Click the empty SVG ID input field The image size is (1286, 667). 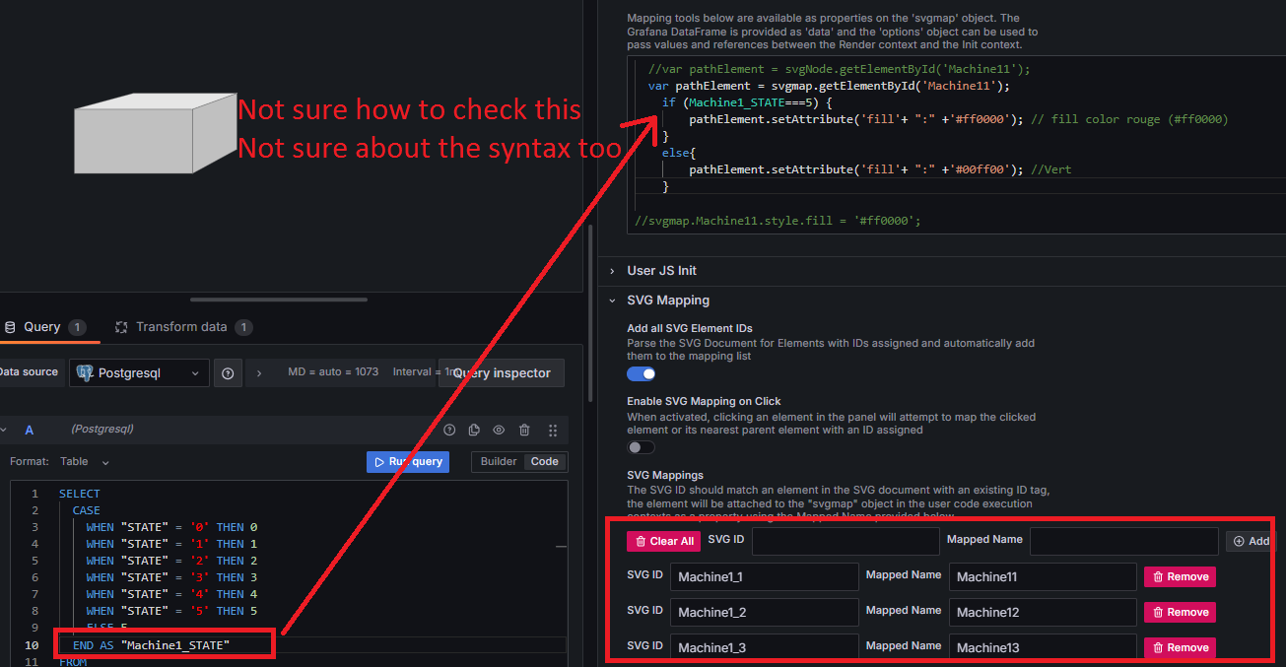point(846,541)
